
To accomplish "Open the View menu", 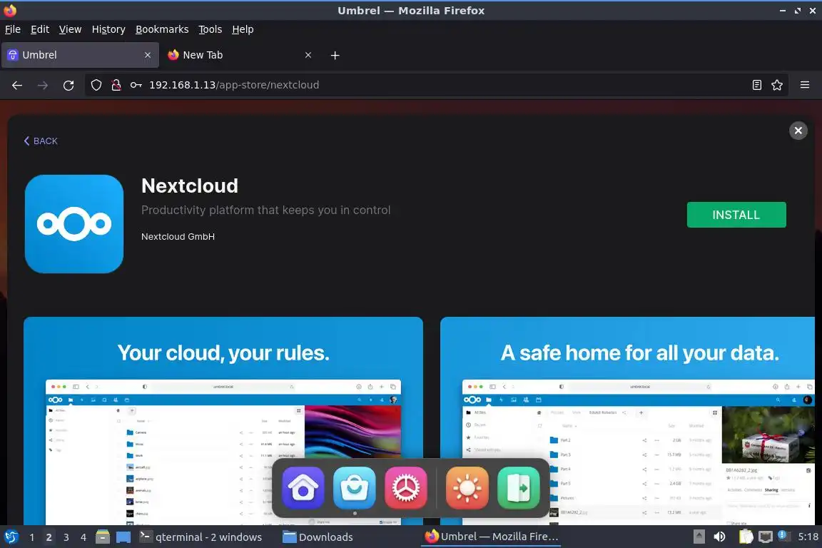I will click(70, 29).
